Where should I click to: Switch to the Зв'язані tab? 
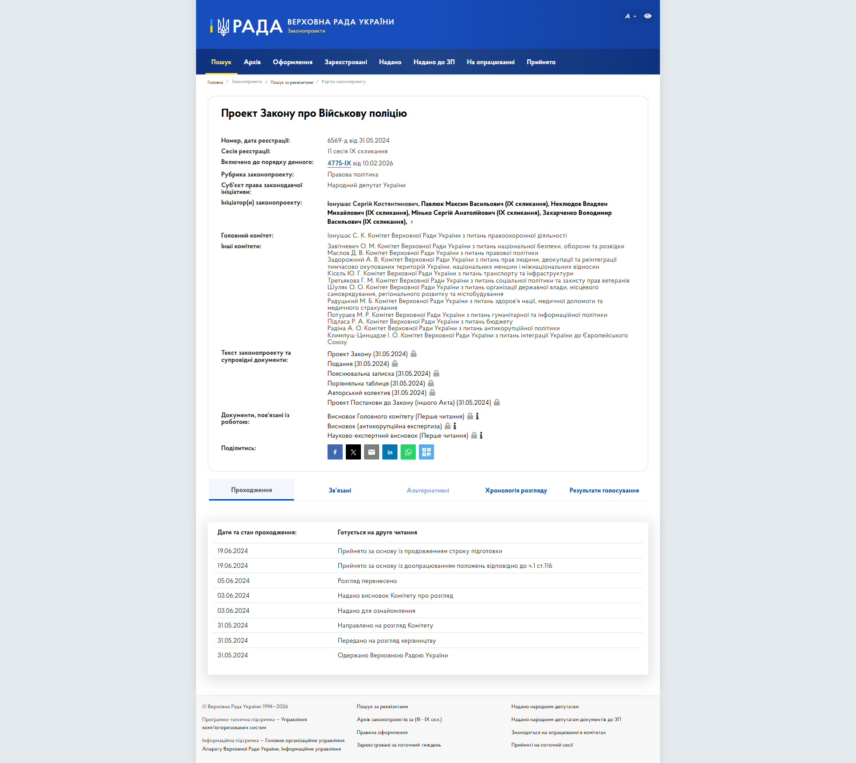tap(340, 490)
